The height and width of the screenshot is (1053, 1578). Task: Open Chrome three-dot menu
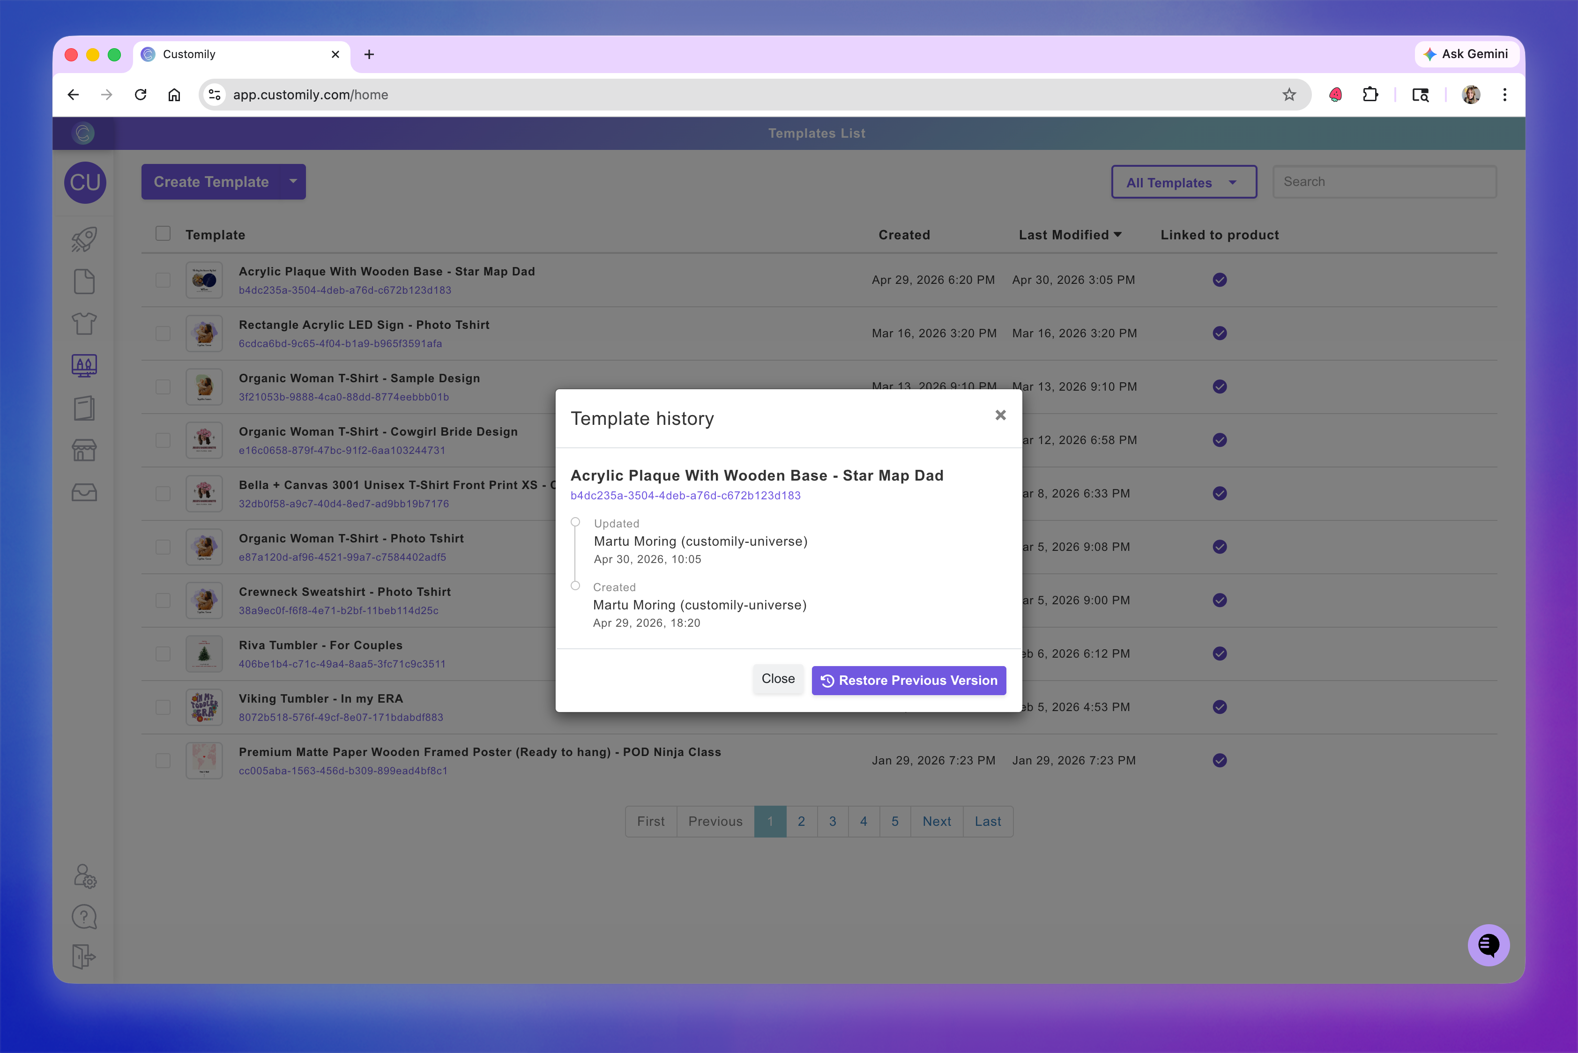(x=1504, y=95)
